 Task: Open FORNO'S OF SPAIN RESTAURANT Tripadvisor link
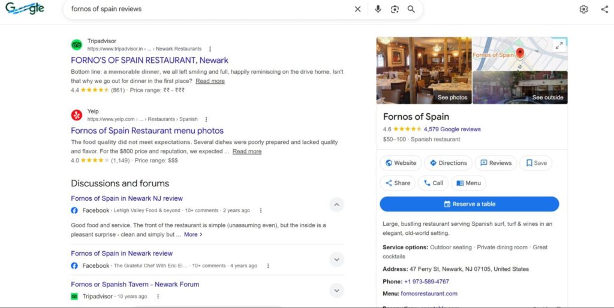(x=149, y=60)
